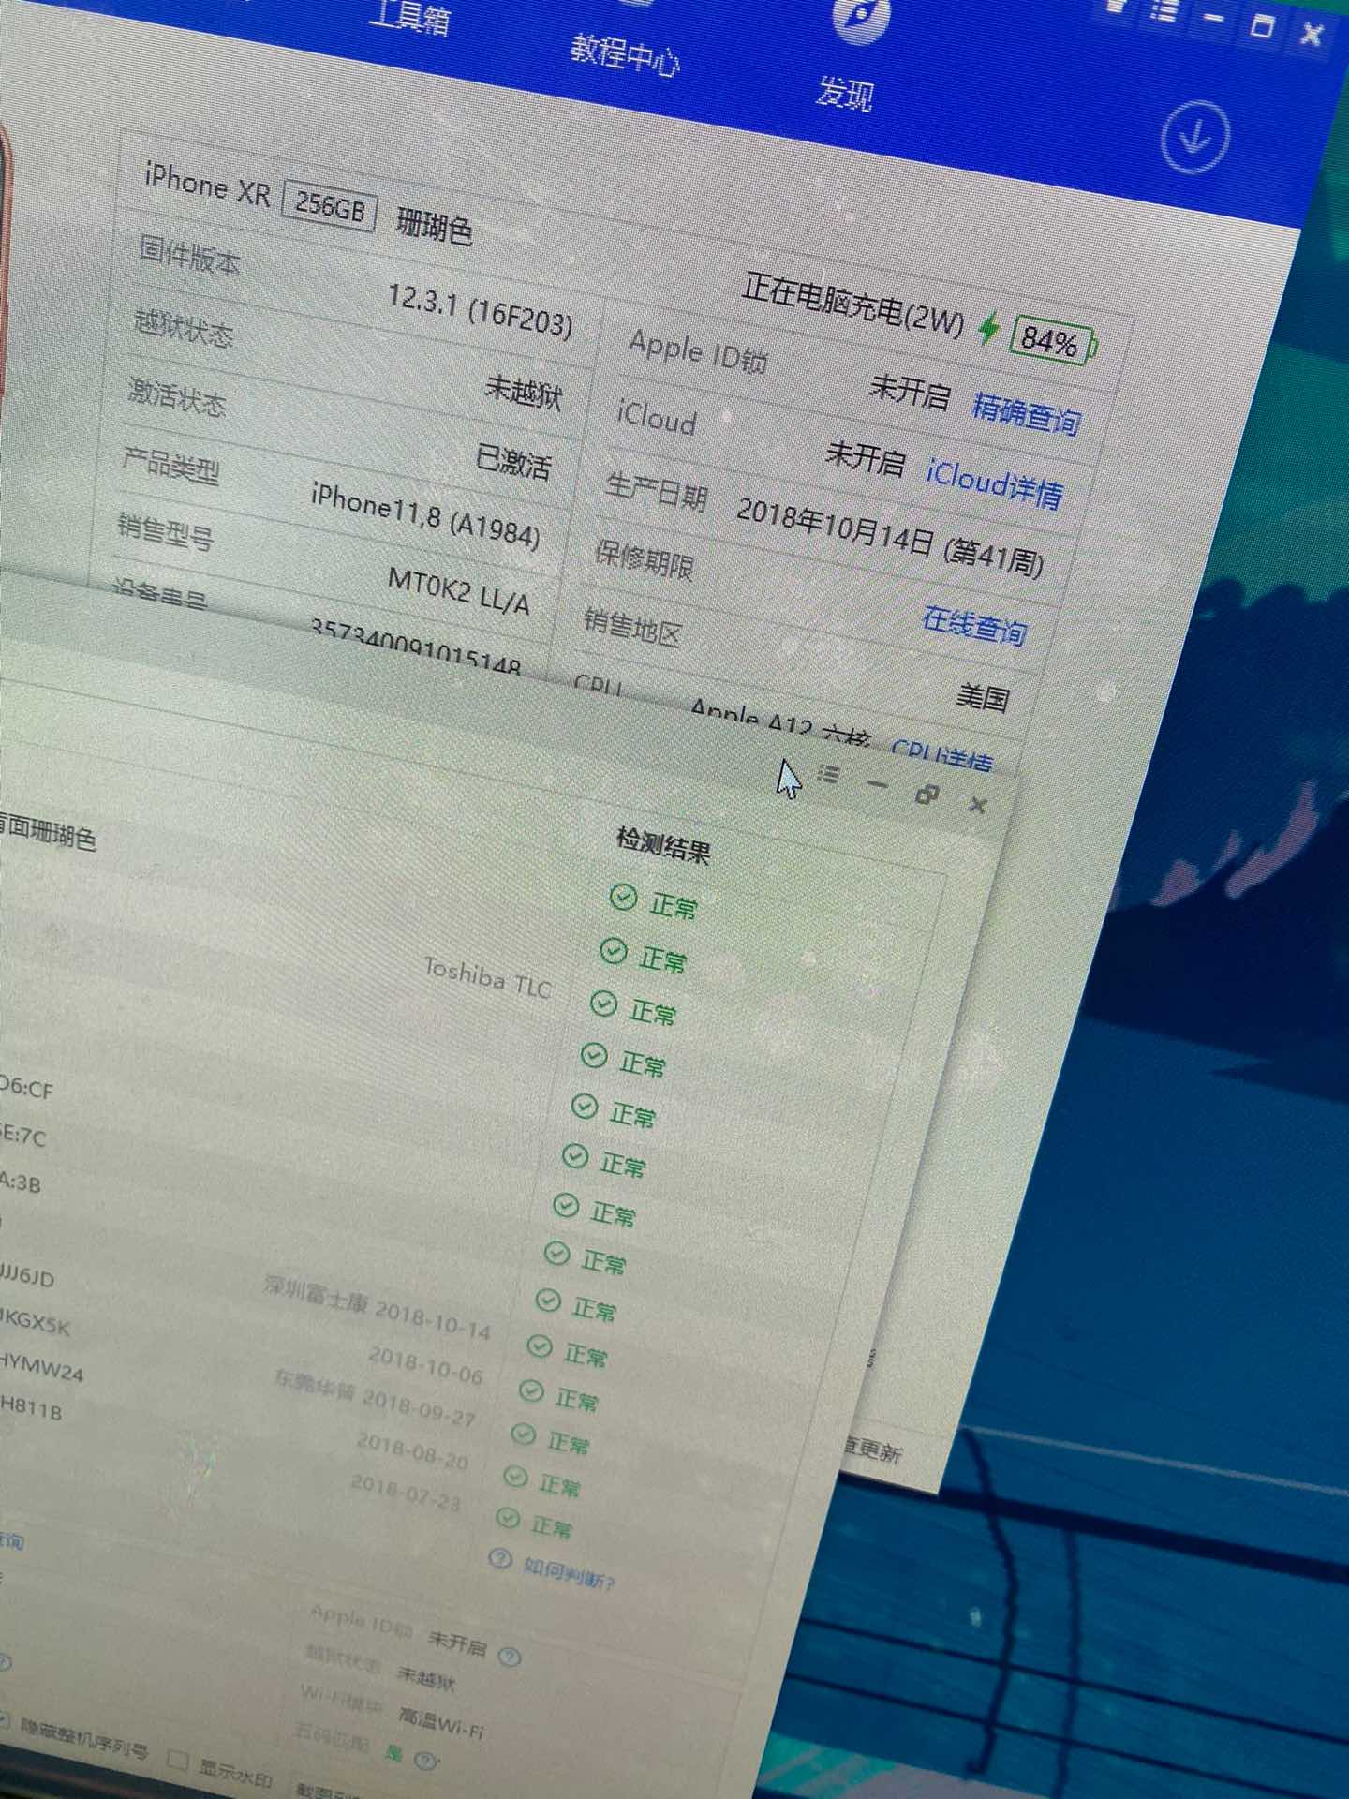1349x1799 pixels.
Task: Select sales region value 美国
Action: tap(983, 697)
